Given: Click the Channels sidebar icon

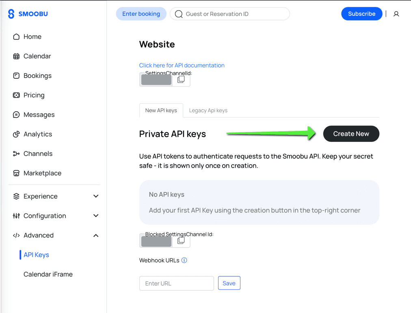Looking at the screenshot, I should (16, 154).
